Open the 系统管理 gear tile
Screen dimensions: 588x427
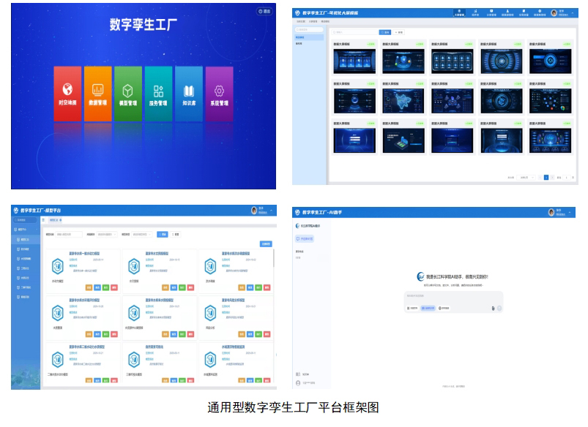tap(219, 94)
